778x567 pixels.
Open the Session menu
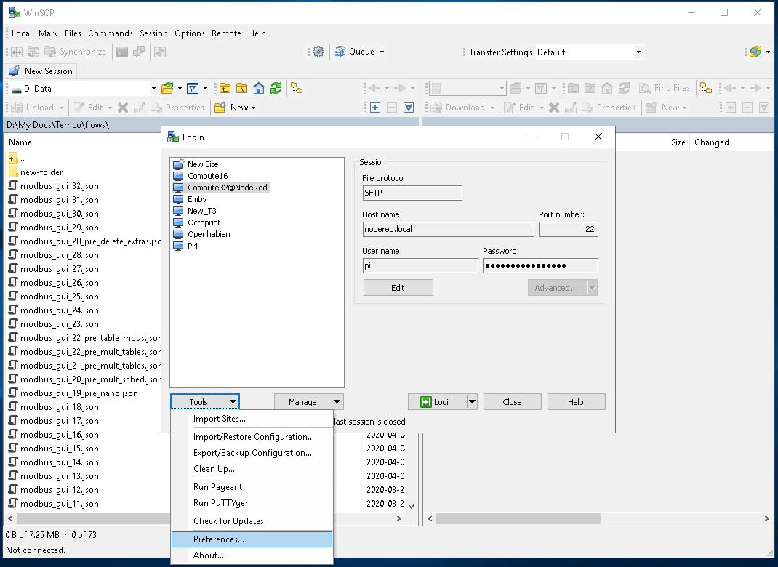[153, 33]
